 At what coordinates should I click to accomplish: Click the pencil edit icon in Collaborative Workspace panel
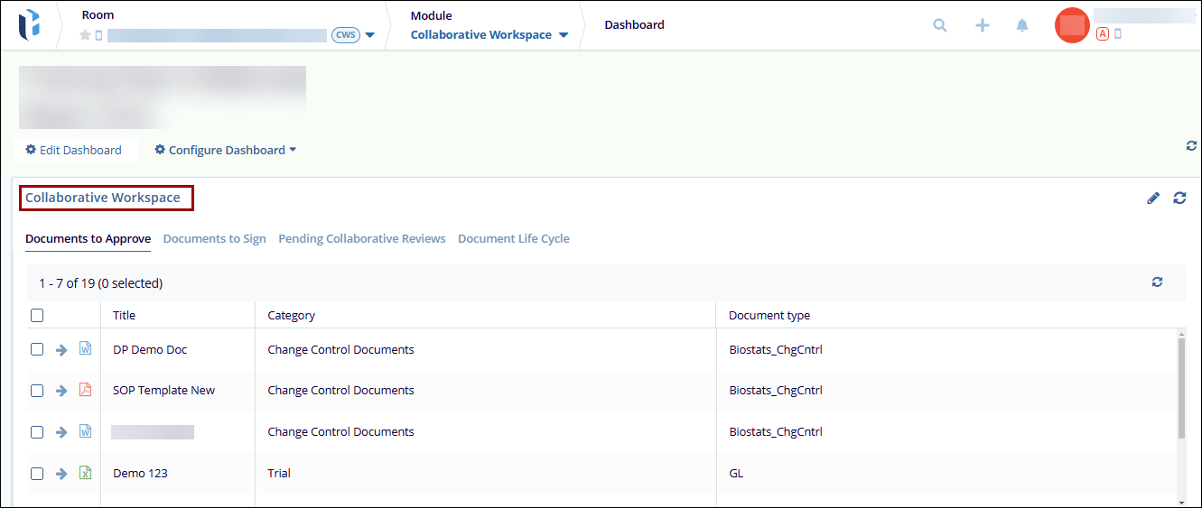1153,198
